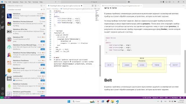Open View menu
The height and width of the screenshot is (104, 186).
tap(22, 2)
